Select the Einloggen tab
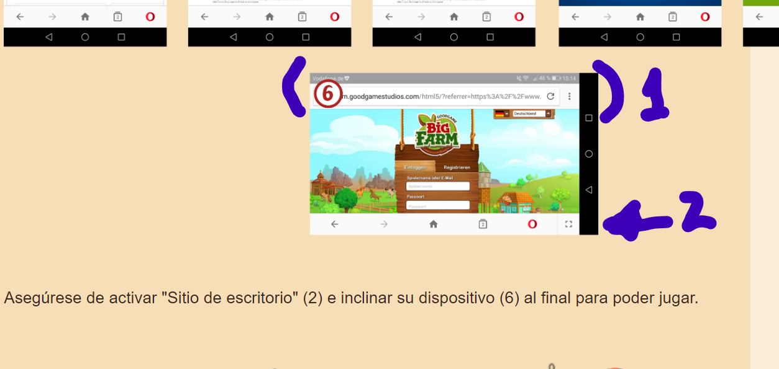The width and height of the screenshot is (779, 369). pyautogui.click(x=415, y=167)
